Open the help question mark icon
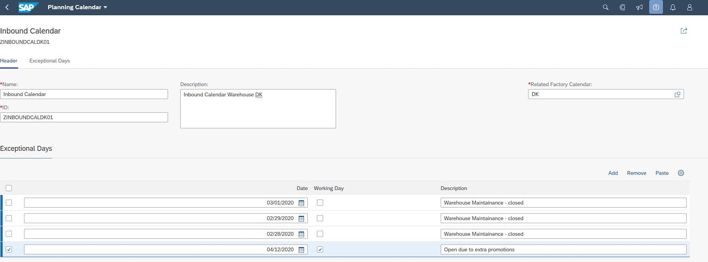The height and width of the screenshot is (262, 708). click(x=656, y=7)
